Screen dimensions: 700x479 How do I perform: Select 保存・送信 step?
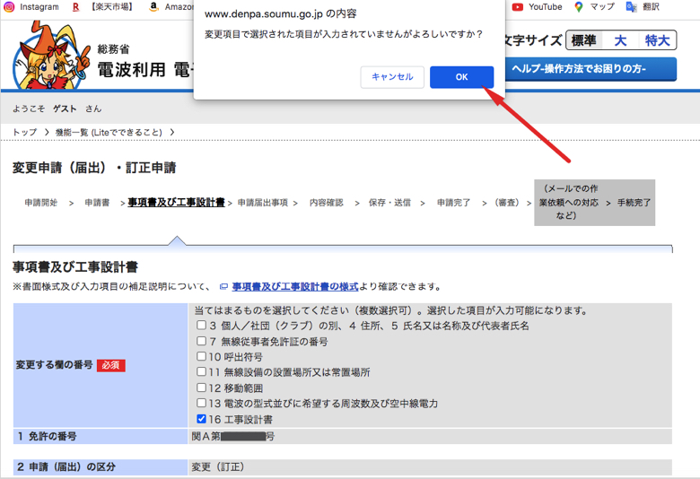click(x=389, y=203)
